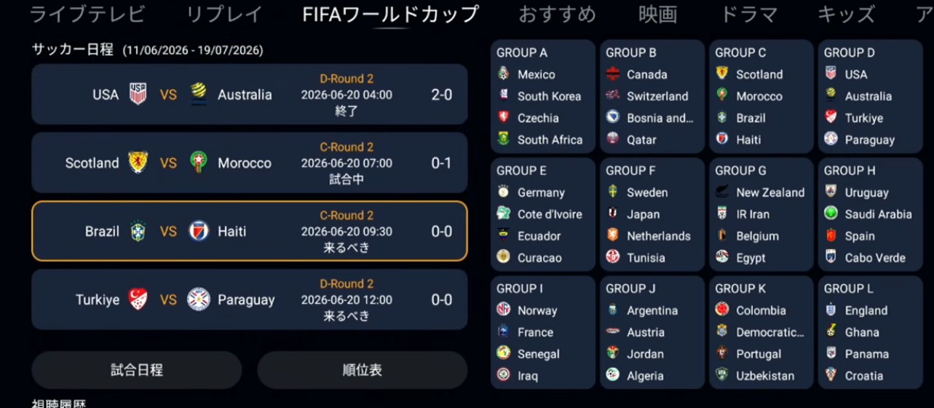Click the Scotland lion crest in match list
Image resolution: width=934 pixels, height=408 pixels.
click(138, 162)
